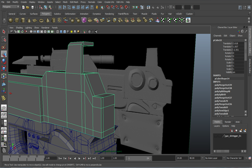
Task: Select the Rotate tool
Action: tap(4, 61)
